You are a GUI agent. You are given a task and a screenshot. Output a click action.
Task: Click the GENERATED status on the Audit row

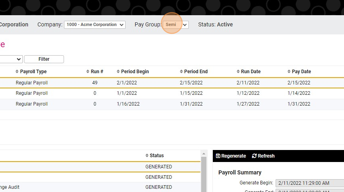[159, 187]
